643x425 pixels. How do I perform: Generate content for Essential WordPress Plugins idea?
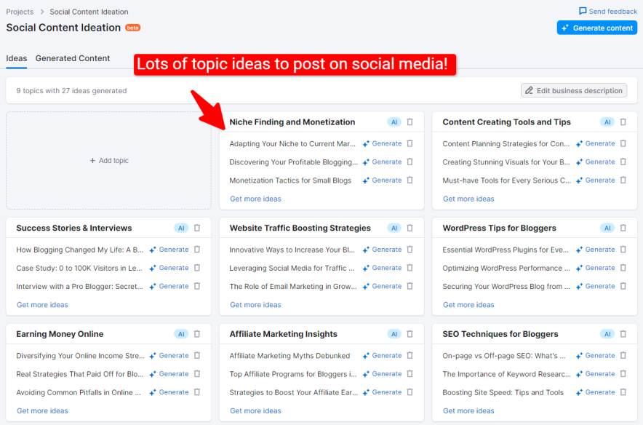(x=596, y=250)
